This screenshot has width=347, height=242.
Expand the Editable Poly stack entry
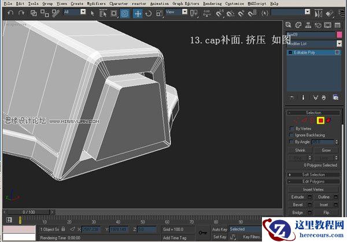click(x=290, y=53)
